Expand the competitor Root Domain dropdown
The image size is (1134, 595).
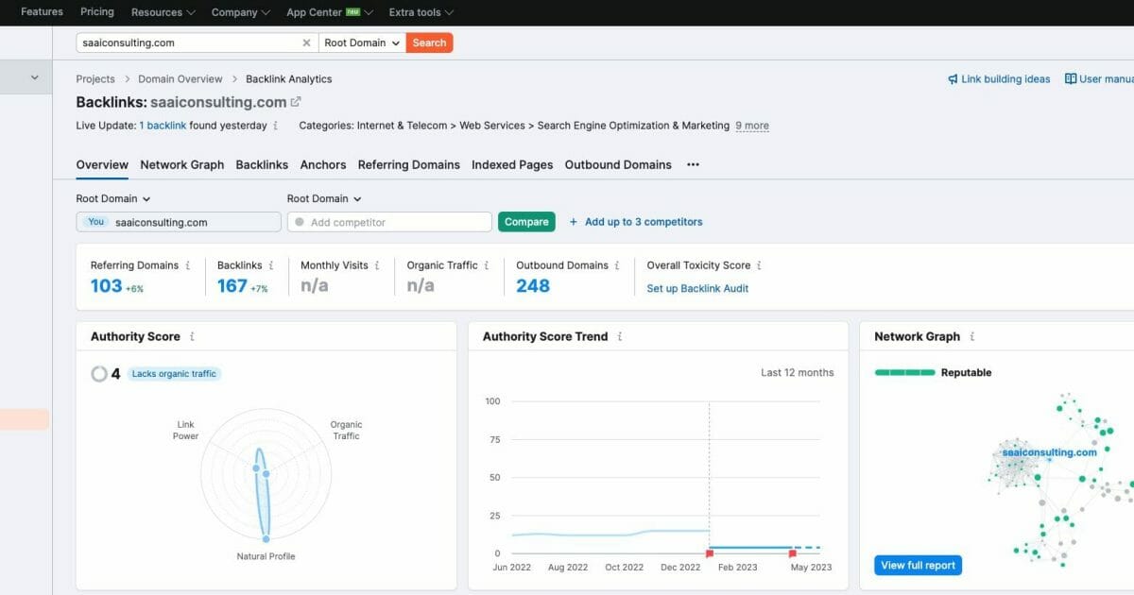tap(324, 198)
